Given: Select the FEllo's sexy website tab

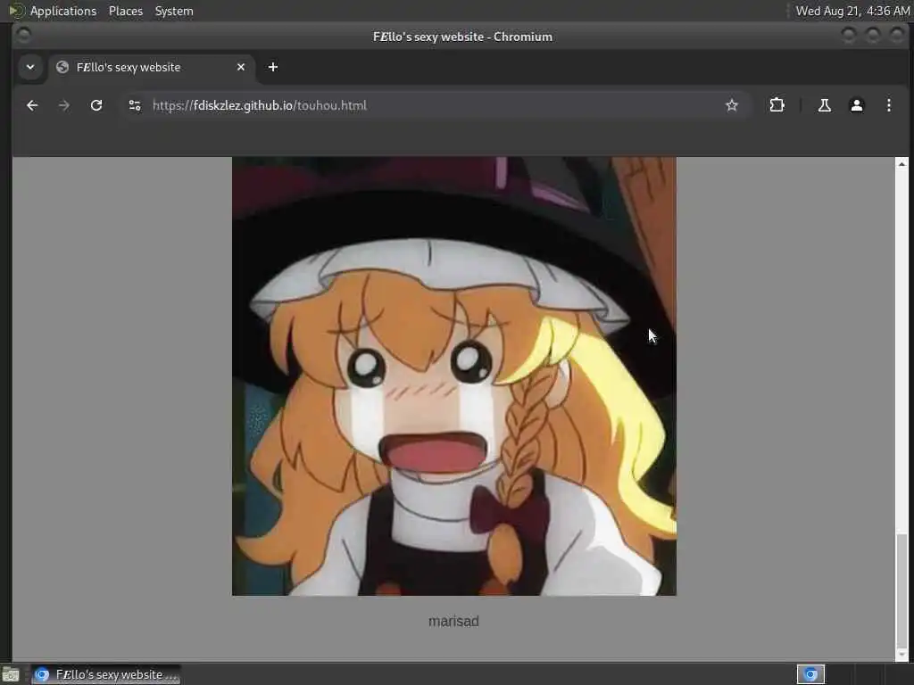Looking at the screenshot, I should pyautogui.click(x=152, y=67).
